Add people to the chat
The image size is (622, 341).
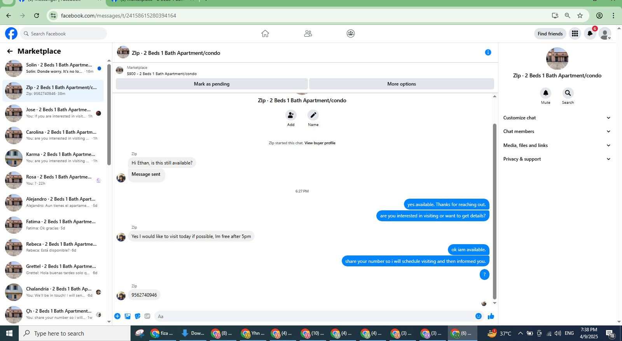pyautogui.click(x=291, y=115)
